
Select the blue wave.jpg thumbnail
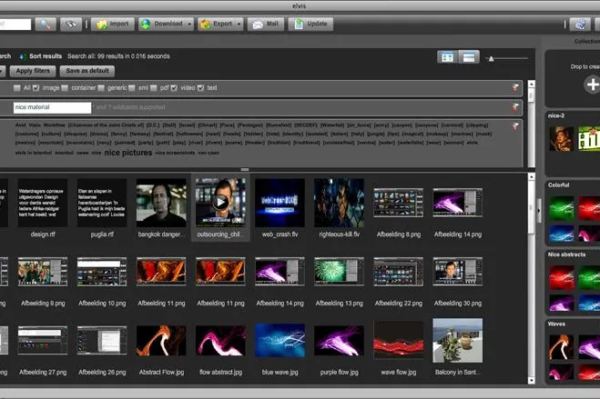280,340
